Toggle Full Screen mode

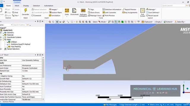142,12
